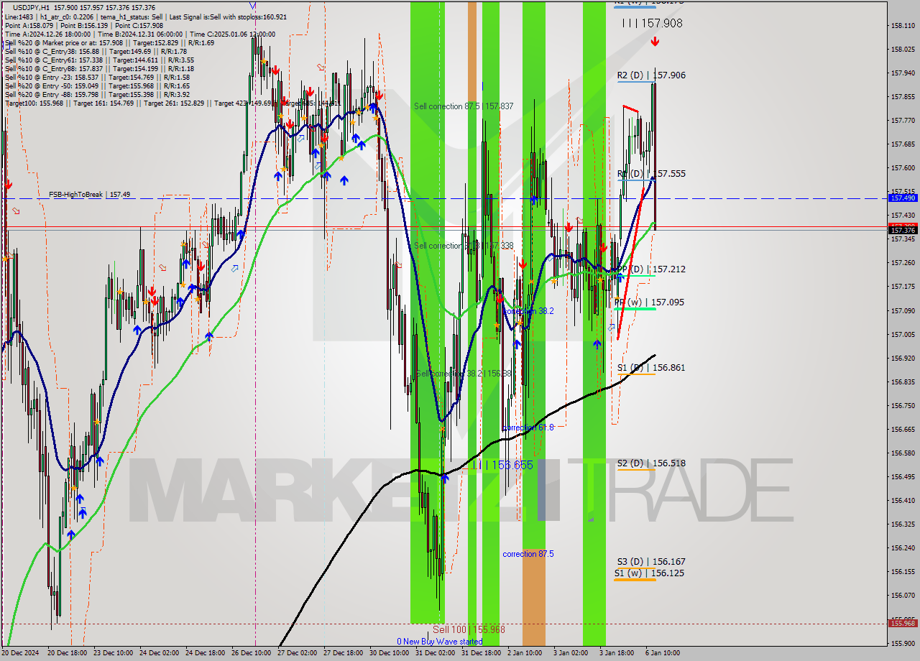Click the '23 Dec 10:00' time axis label

[x=114, y=653]
